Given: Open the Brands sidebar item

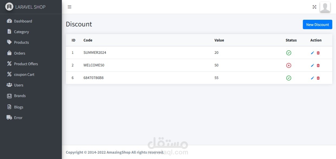Looking at the screenshot, I should [x=20, y=96].
